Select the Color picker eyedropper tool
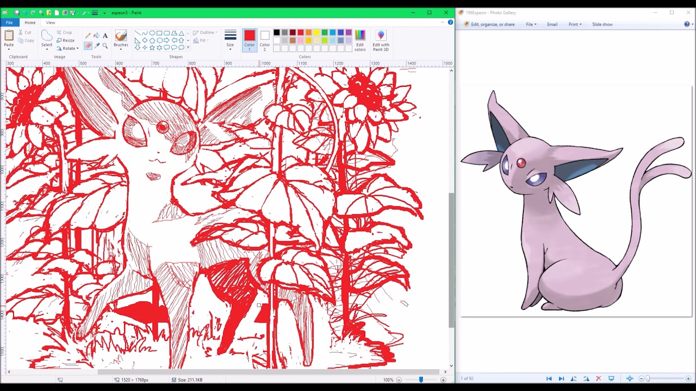The height and width of the screenshot is (391, 696). [96, 46]
